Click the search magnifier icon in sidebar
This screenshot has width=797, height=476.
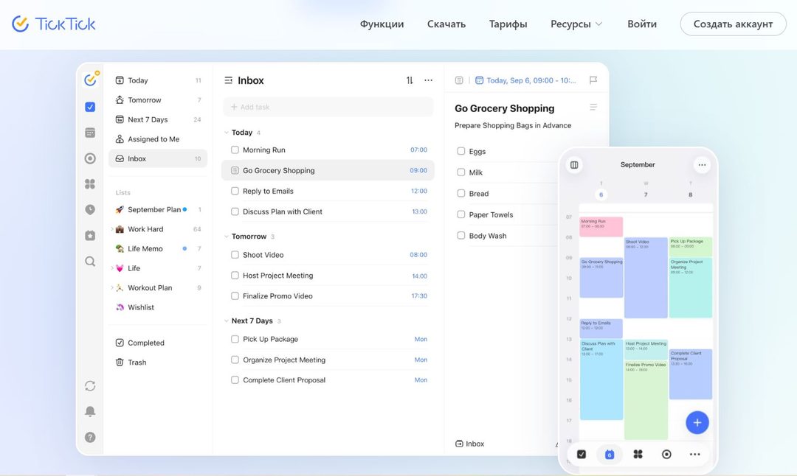coord(90,262)
